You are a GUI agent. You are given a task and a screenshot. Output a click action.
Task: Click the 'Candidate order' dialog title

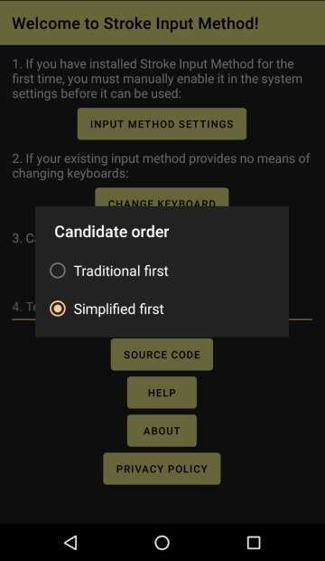[x=112, y=232]
